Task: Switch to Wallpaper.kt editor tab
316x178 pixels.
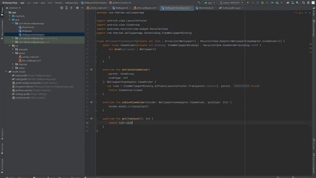Action: click(x=121, y=8)
